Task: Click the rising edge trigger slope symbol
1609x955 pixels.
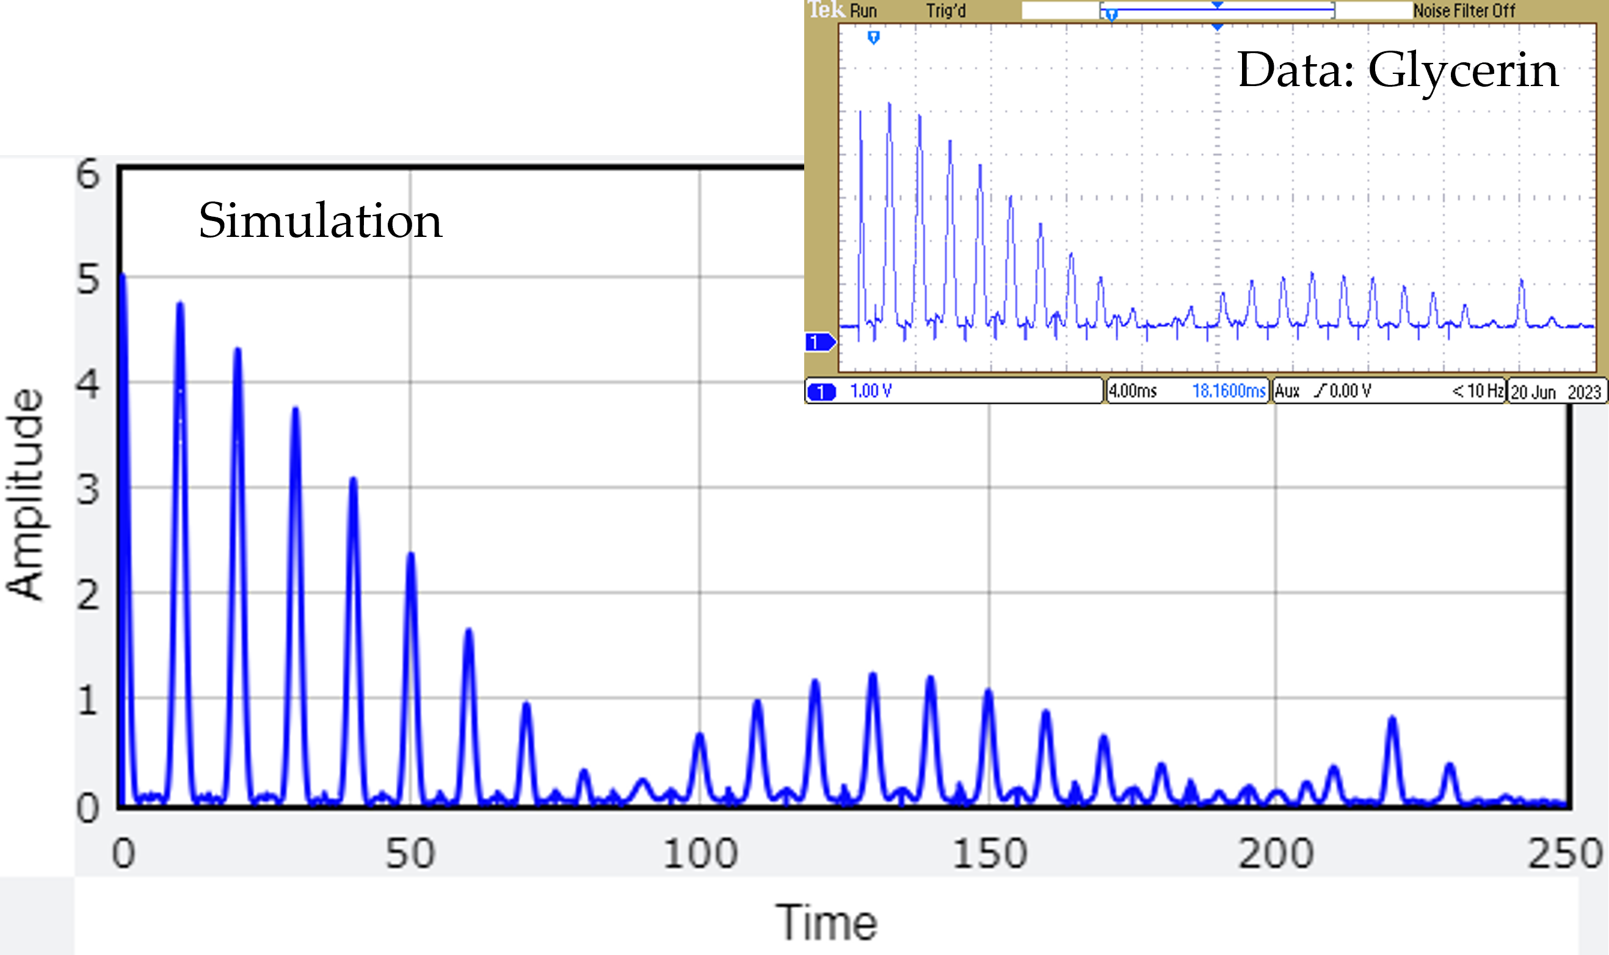Action: pyautogui.click(x=1320, y=391)
